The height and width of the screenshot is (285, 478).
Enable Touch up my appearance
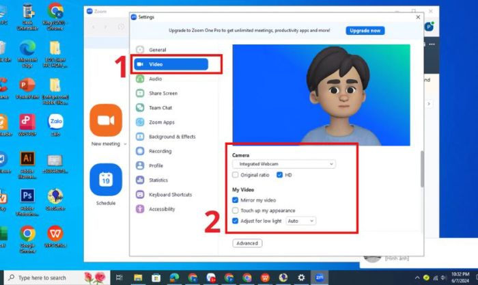(235, 211)
